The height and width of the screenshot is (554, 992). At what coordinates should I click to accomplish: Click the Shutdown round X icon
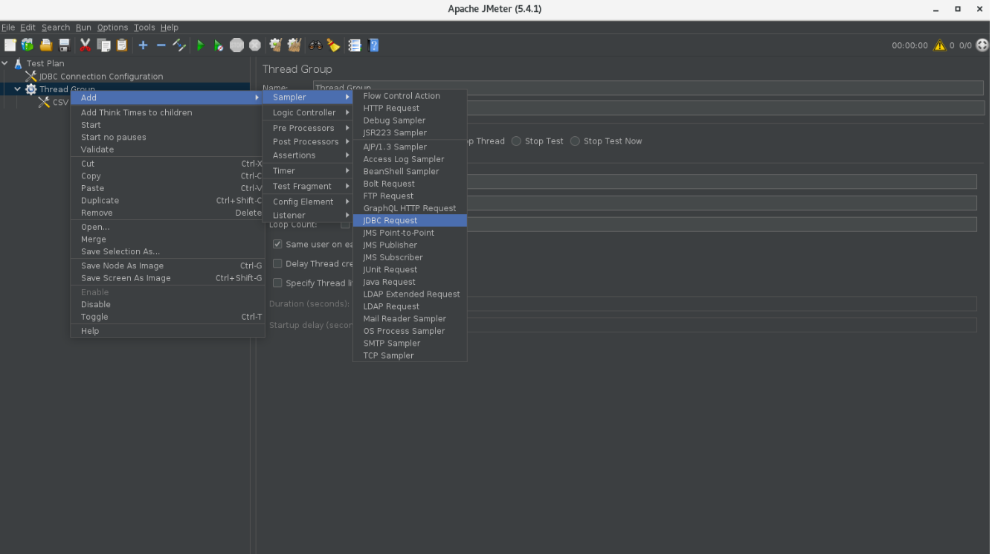pyautogui.click(x=255, y=45)
